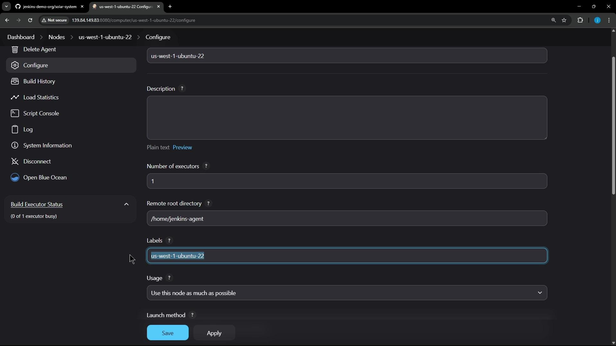Image resolution: width=616 pixels, height=346 pixels.
Task: Select the us-west-1-ubuntu-22 Configure tab
Action: click(x=126, y=6)
